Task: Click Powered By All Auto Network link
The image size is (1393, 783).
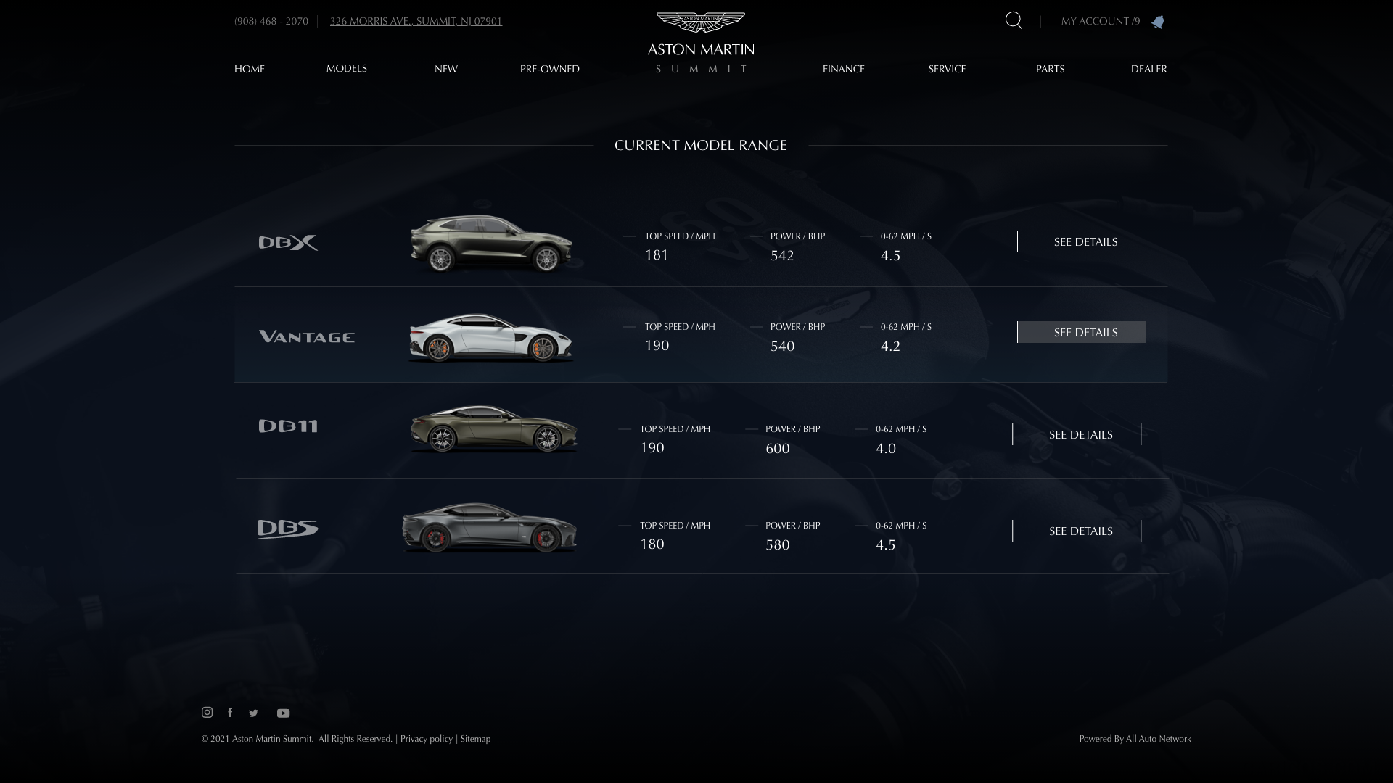Action: tap(1135, 739)
